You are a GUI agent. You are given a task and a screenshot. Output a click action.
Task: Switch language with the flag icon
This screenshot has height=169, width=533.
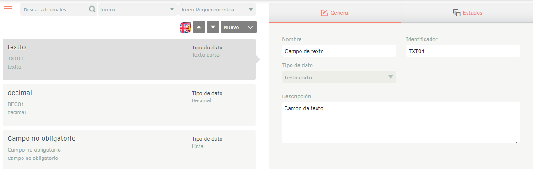pos(186,27)
